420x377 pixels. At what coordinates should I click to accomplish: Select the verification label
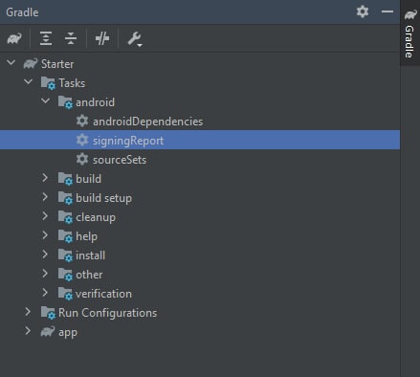tap(103, 294)
